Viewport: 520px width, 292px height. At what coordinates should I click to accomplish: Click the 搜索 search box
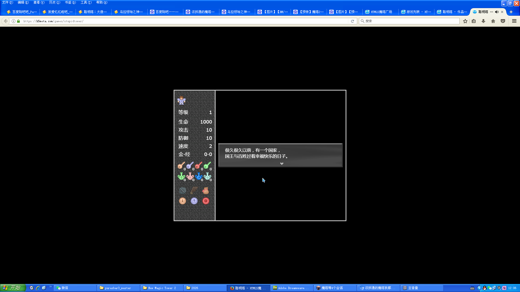409,21
